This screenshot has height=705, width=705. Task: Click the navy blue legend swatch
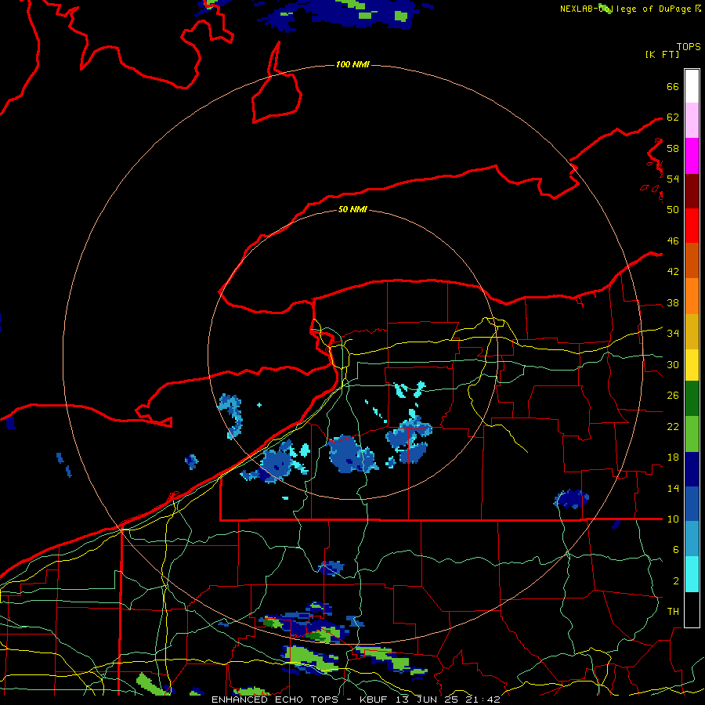[692, 469]
